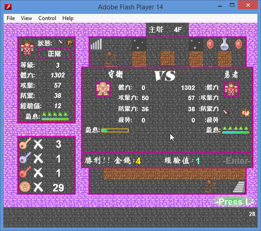Viewport: 261px width, 231px height.
Task: Click the Press L prompt
Action: click(234, 202)
